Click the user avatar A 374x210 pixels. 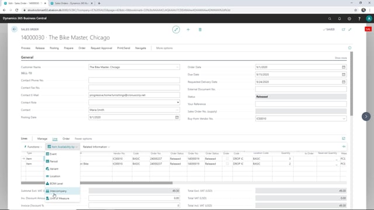click(x=369, y=19)
